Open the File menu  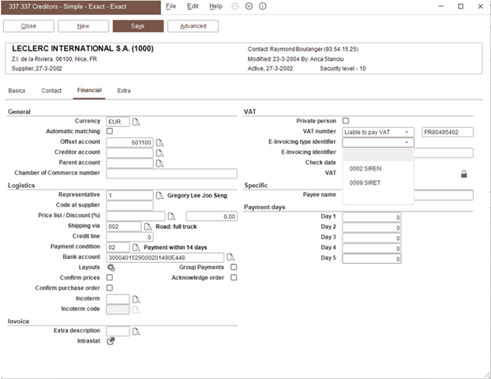point(171,6)
